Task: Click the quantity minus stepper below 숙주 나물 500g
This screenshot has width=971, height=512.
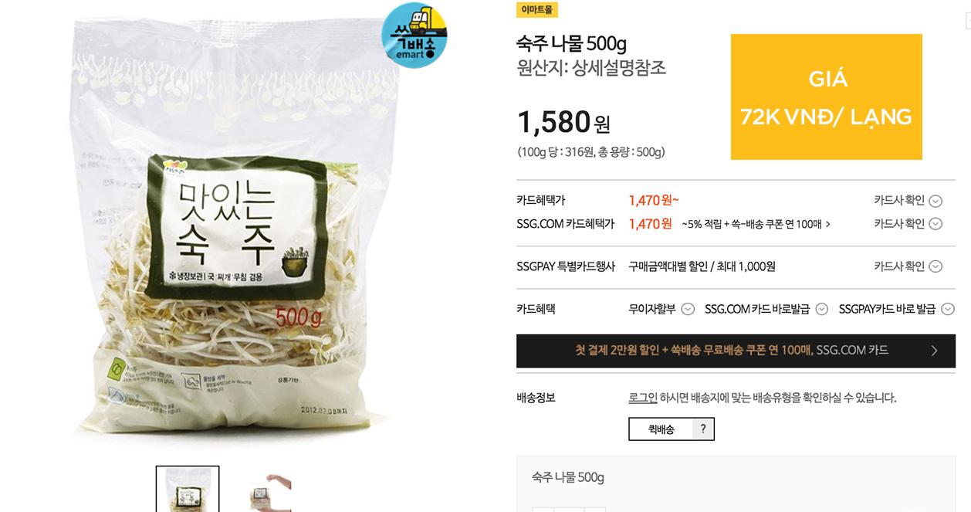Action: point(543,510)
